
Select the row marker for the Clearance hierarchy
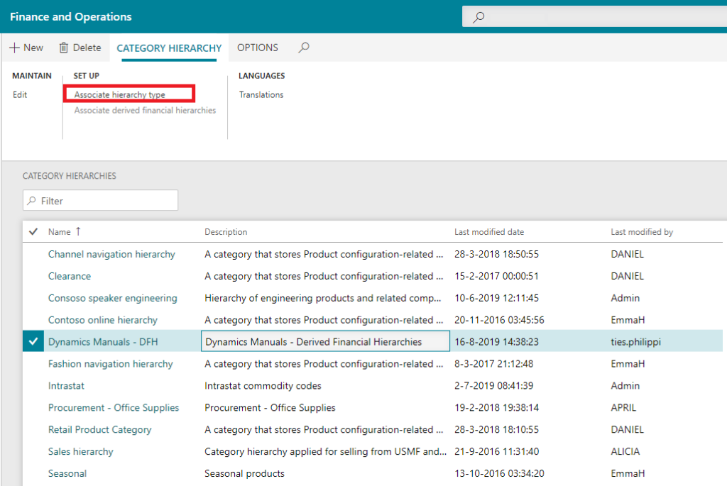33,276
